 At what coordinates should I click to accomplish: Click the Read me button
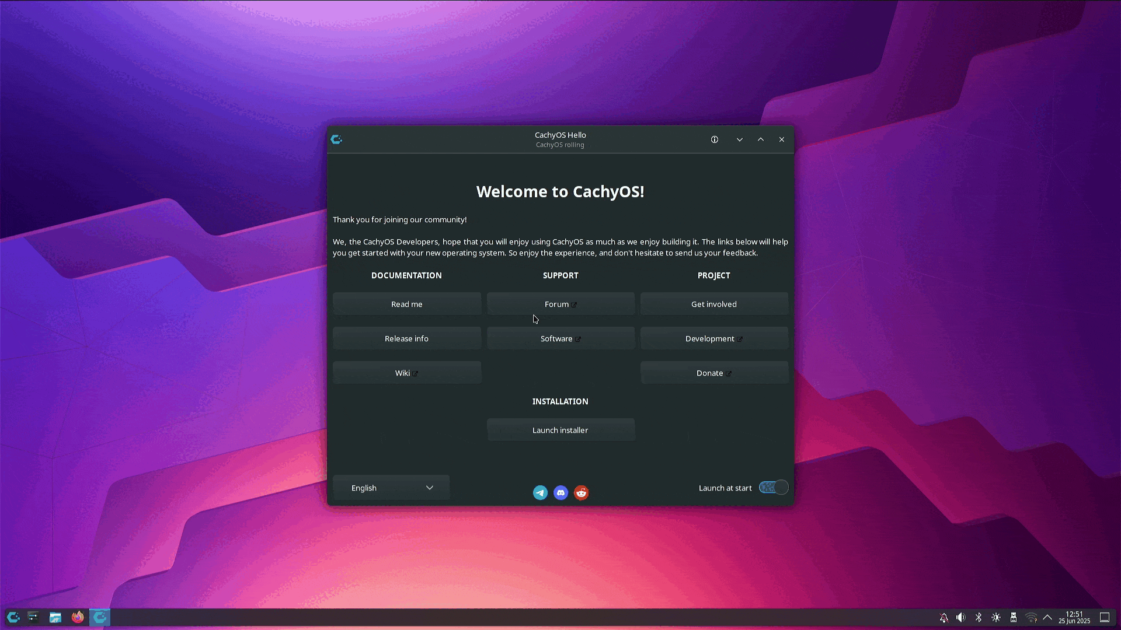407,304
